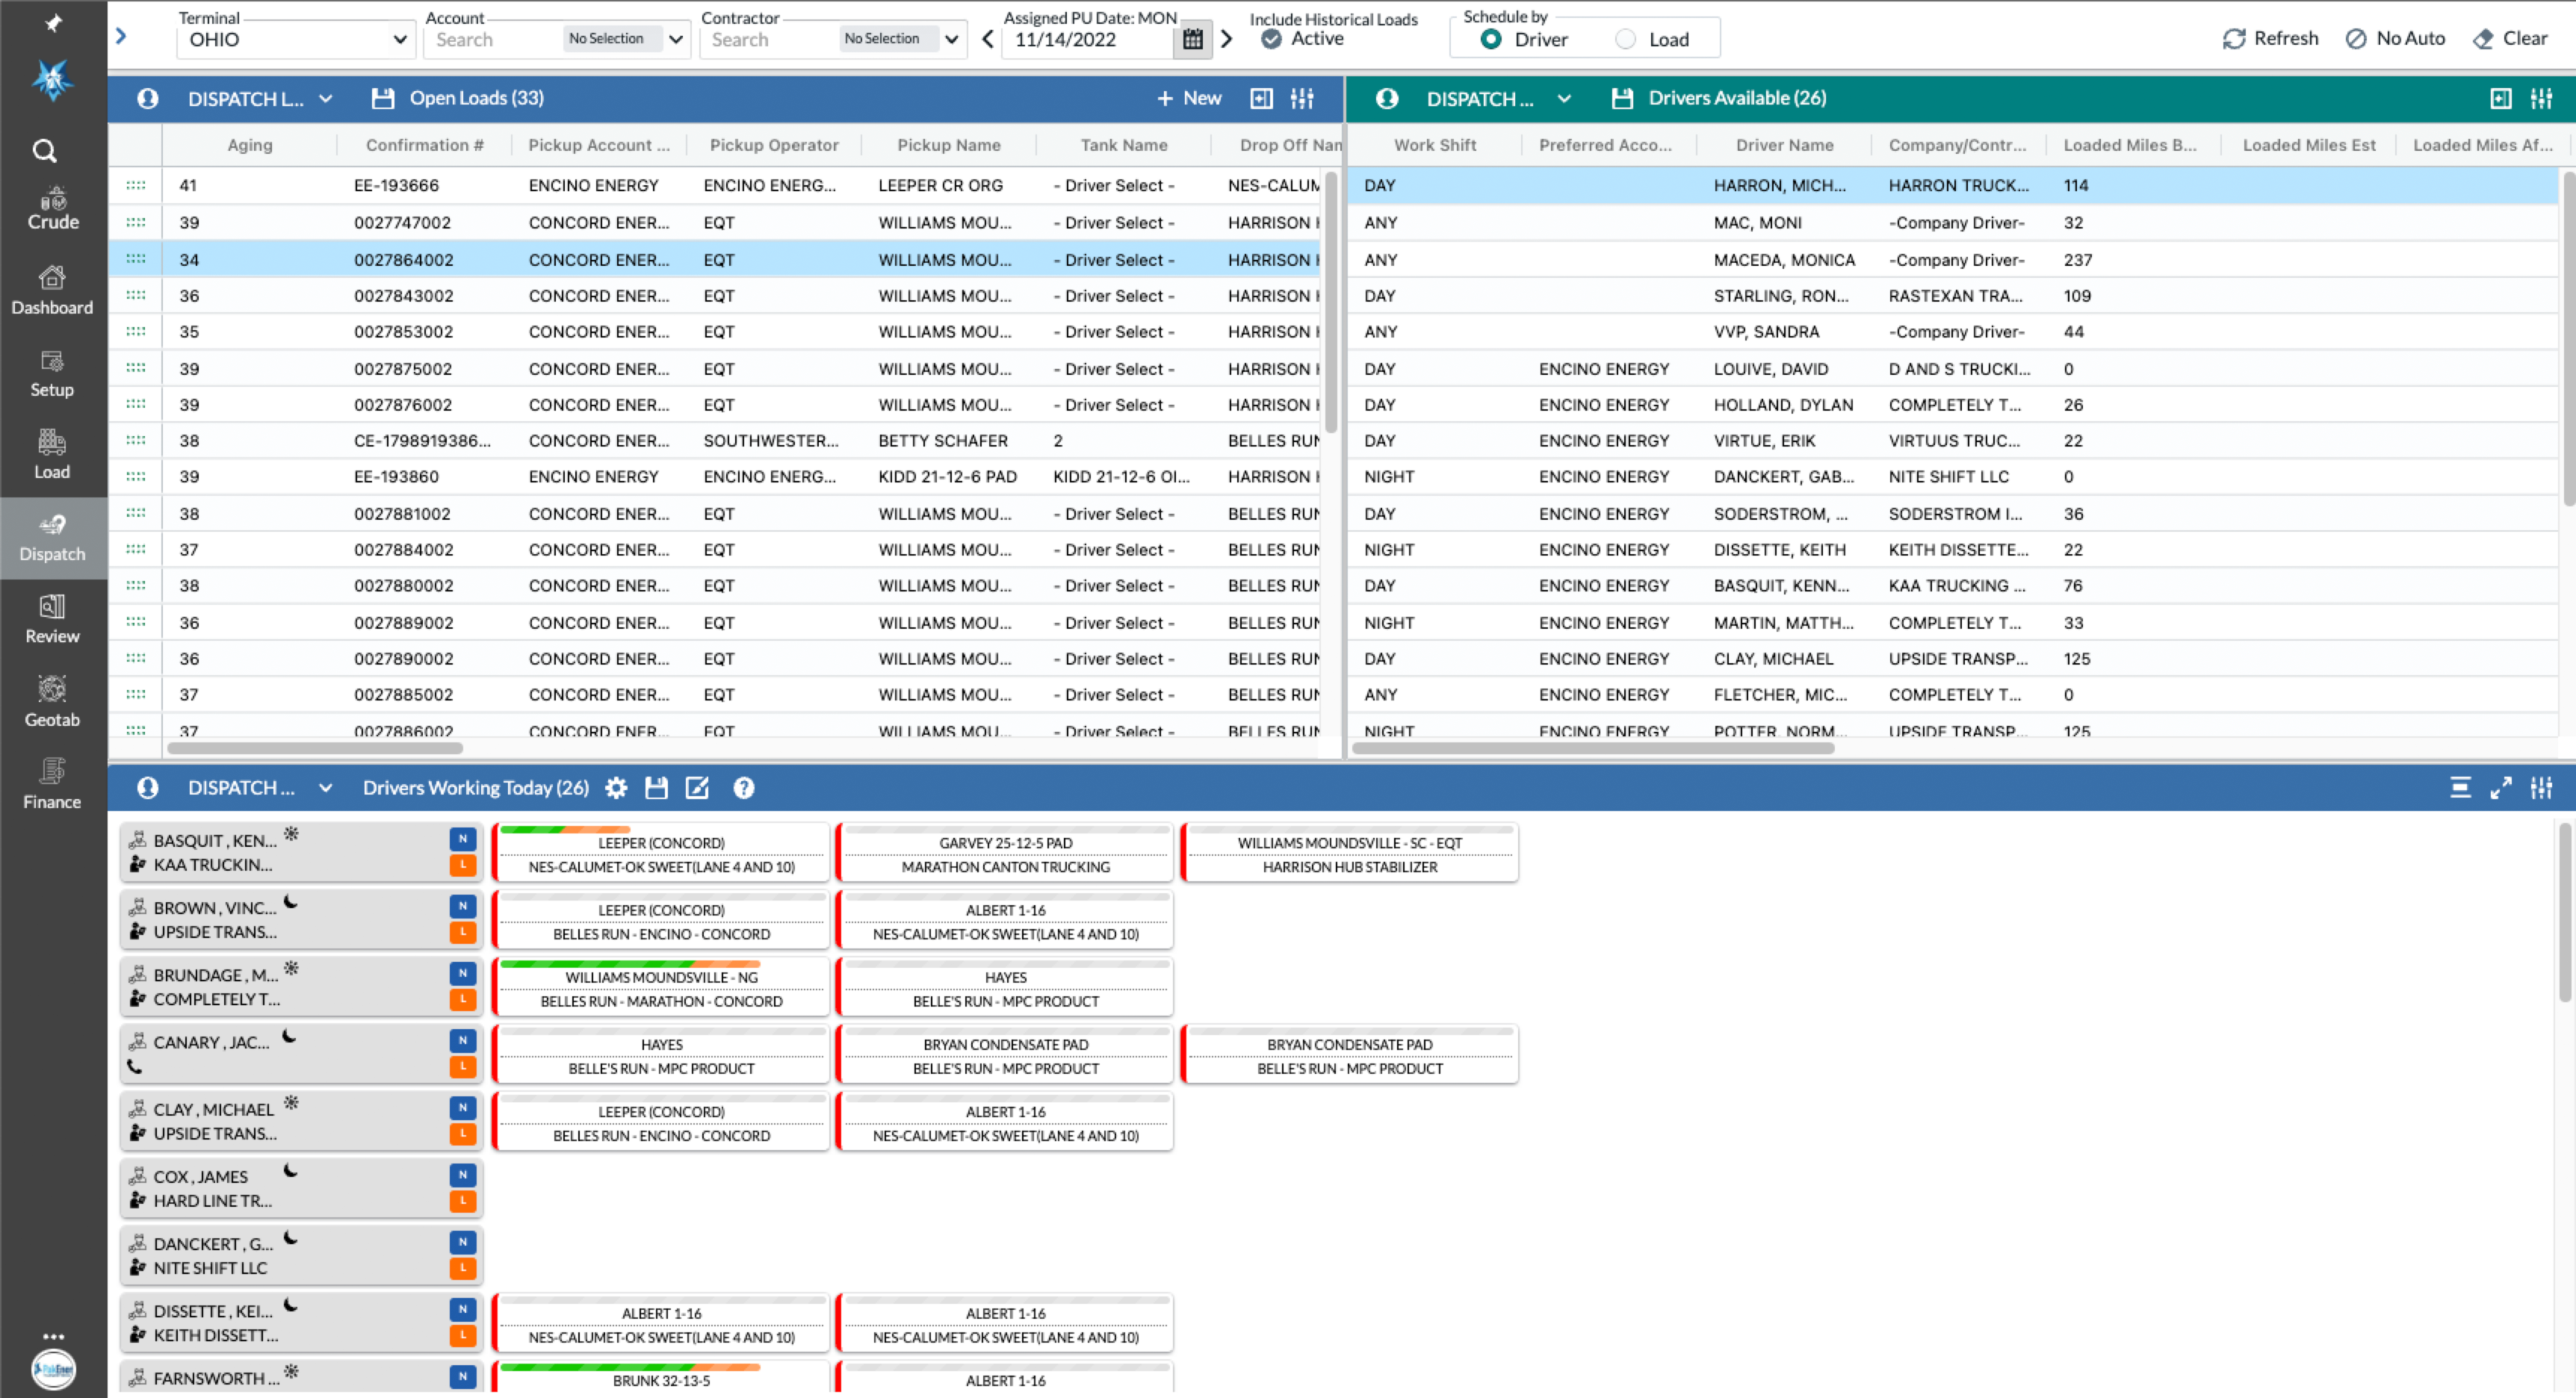Click the save icon next to Open Loads
This screenshot has height=1398, width=2576.
(x=383, y=98)
